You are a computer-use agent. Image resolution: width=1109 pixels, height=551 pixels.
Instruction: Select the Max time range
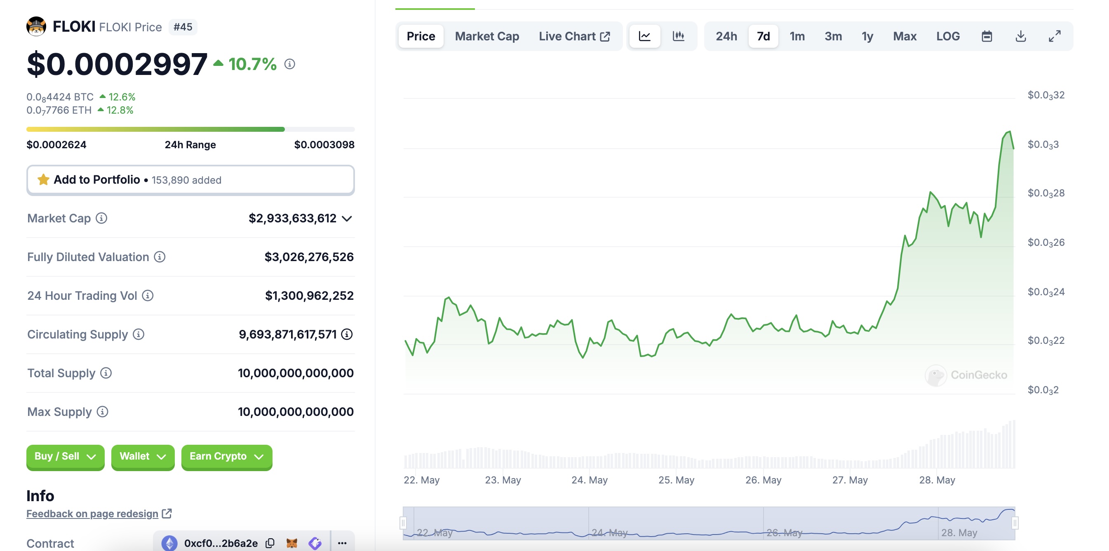click(905, 36)
